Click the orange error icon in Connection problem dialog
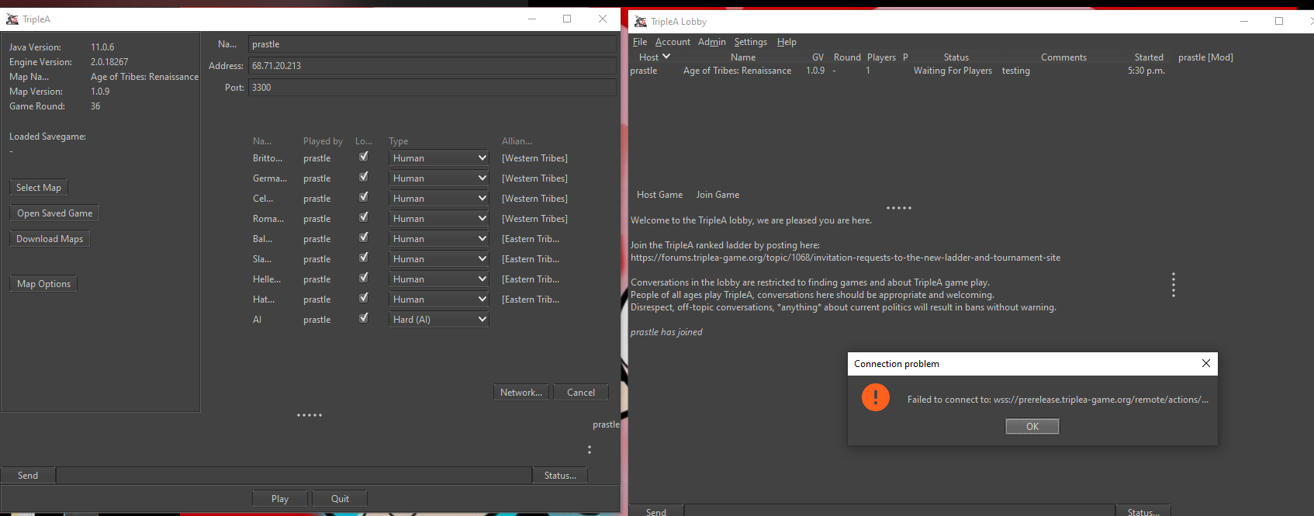The width and height of the screenshot is (1314, 516). click(876, 397)
